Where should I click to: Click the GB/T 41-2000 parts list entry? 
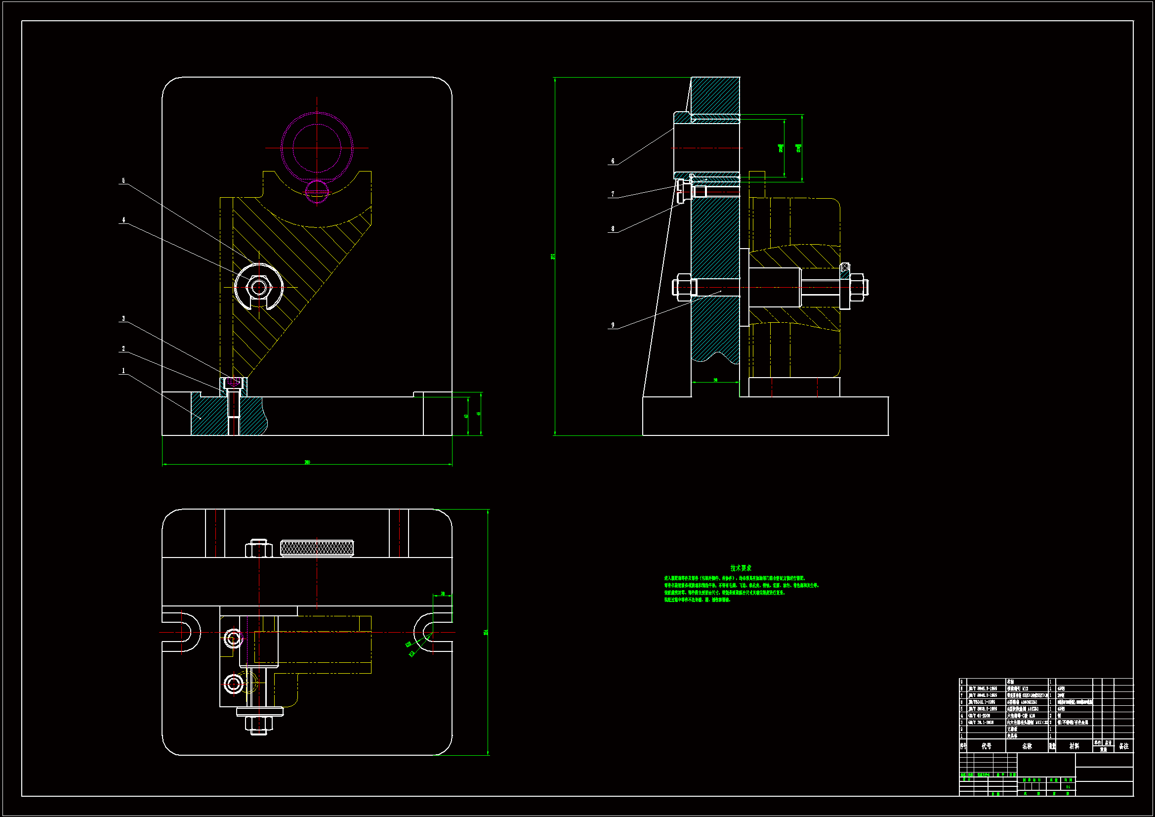(x=979, y=715)
